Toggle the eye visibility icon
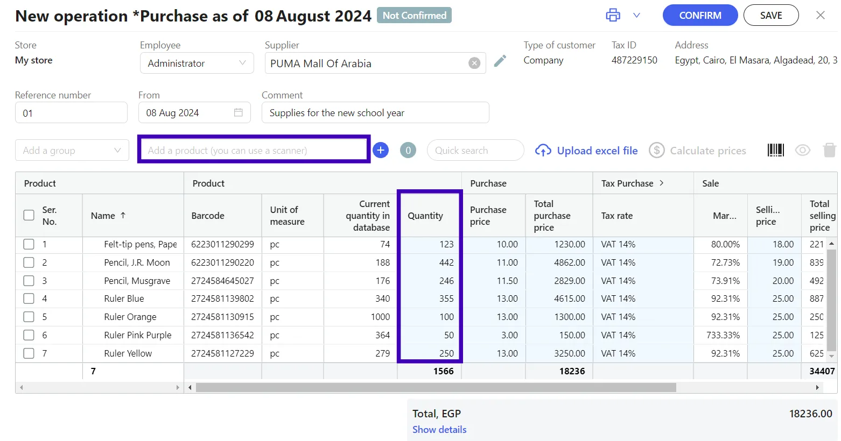Screen dimensions: 841x441 tap(802, 150)
